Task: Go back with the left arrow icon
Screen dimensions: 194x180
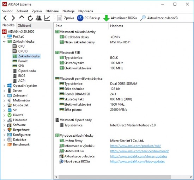Action: click(x=5, y=18)
